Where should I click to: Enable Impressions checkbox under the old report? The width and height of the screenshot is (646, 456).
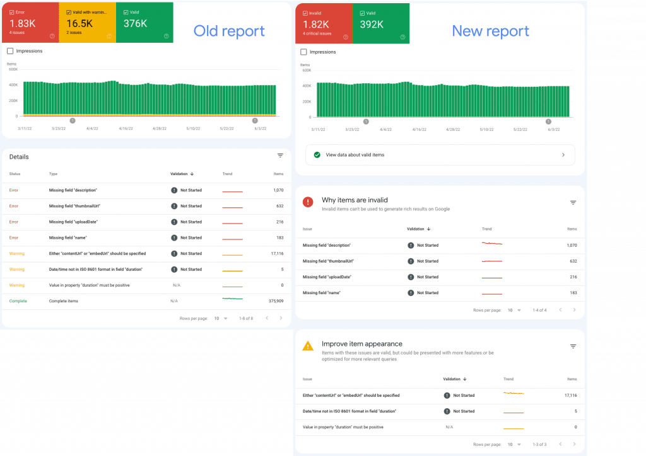coord(10,51)
